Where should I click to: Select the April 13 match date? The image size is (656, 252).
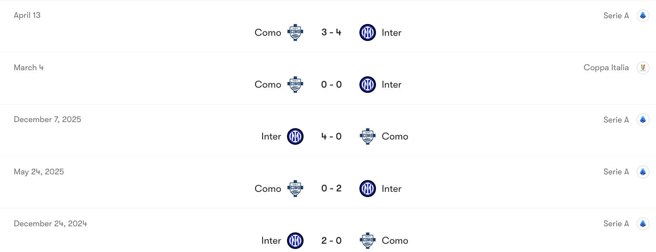click(27, 15)
